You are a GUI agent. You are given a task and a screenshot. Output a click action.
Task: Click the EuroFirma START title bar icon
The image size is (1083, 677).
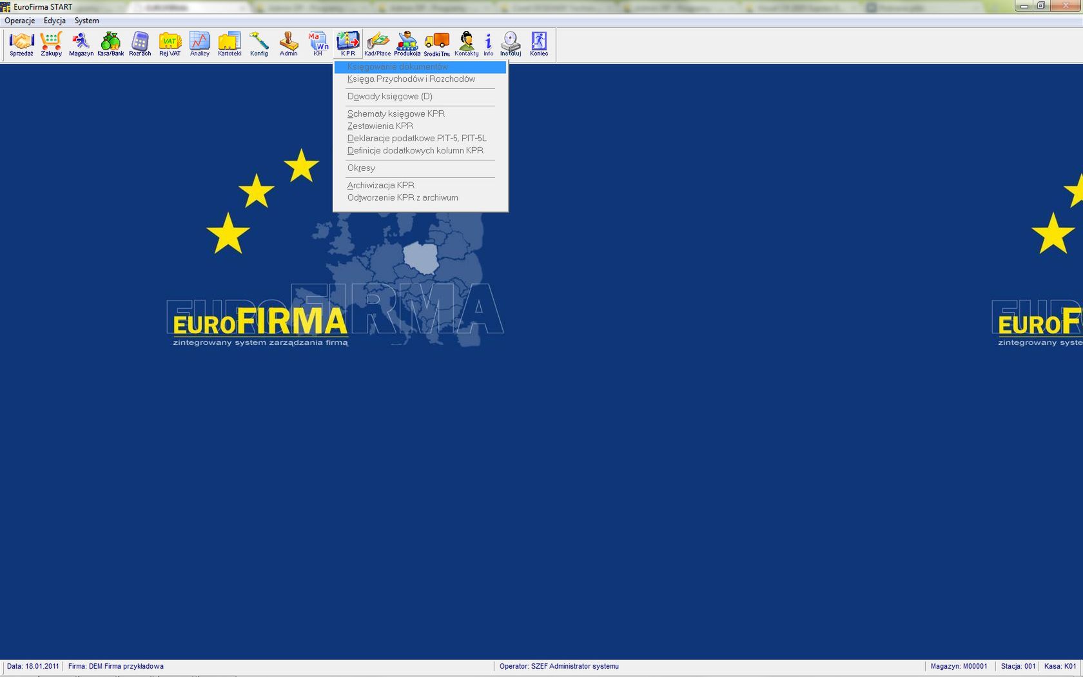[x=6, y=7]
